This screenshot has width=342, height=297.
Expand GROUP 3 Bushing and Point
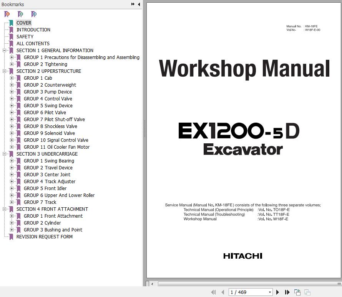click(x=12, y=230)
